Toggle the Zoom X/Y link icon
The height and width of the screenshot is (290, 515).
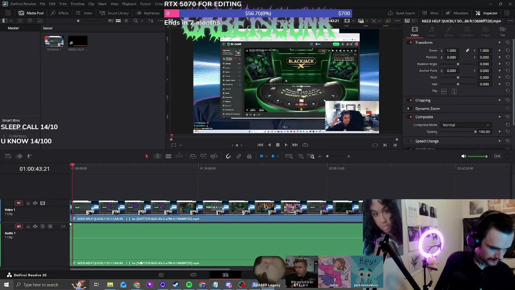[x=468, y=50]
